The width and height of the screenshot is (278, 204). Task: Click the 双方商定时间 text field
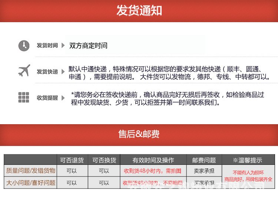point(135,46)
